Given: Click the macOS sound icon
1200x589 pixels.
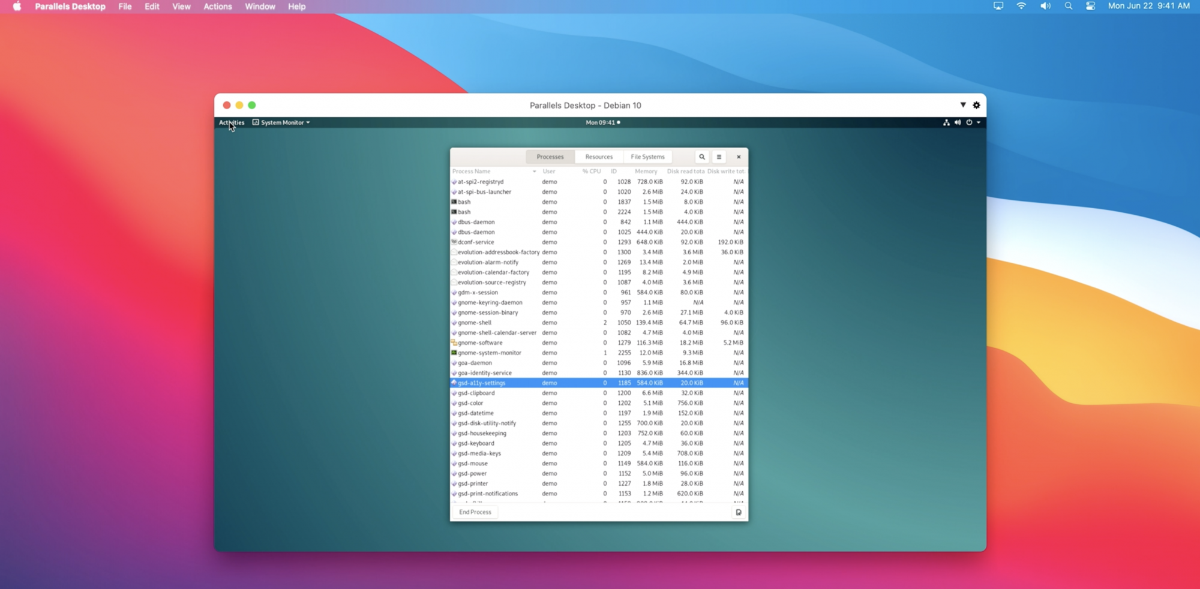Looking at the screenshot, I should (1045, 6).
